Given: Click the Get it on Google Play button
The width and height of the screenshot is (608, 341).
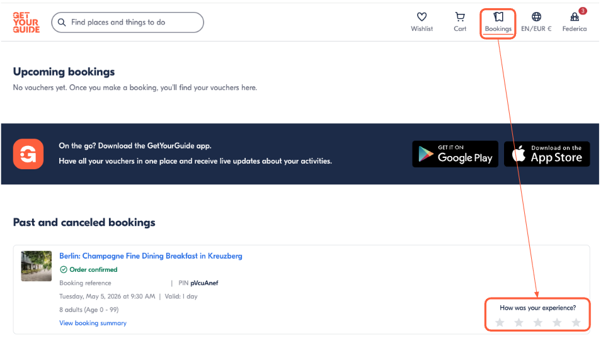Looking at the screenshot, I should [455, 154].
